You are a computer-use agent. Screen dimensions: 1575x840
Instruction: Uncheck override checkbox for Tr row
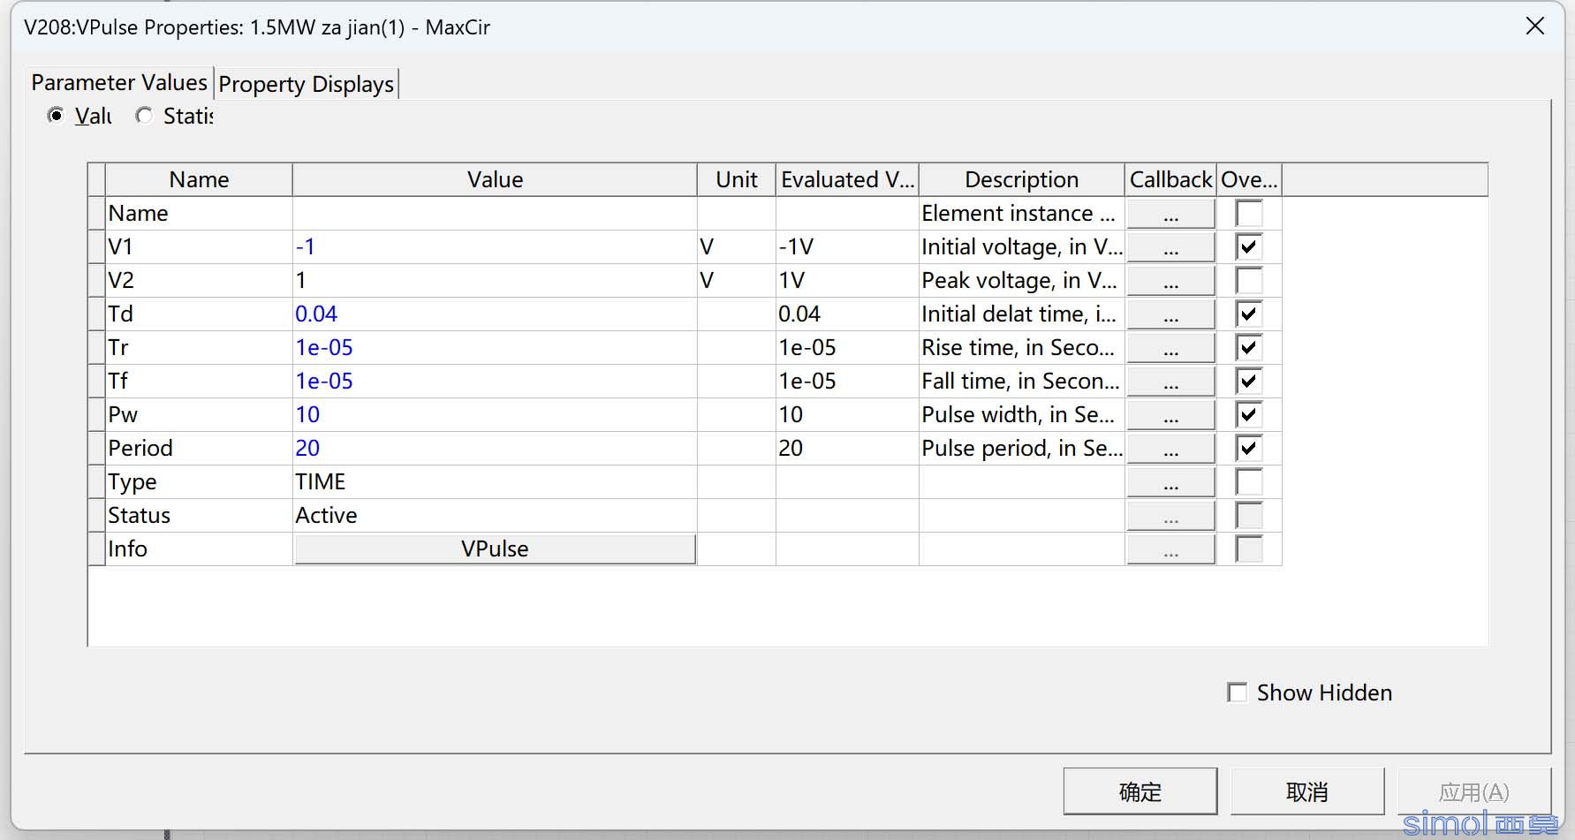[x=1249, y=348]
